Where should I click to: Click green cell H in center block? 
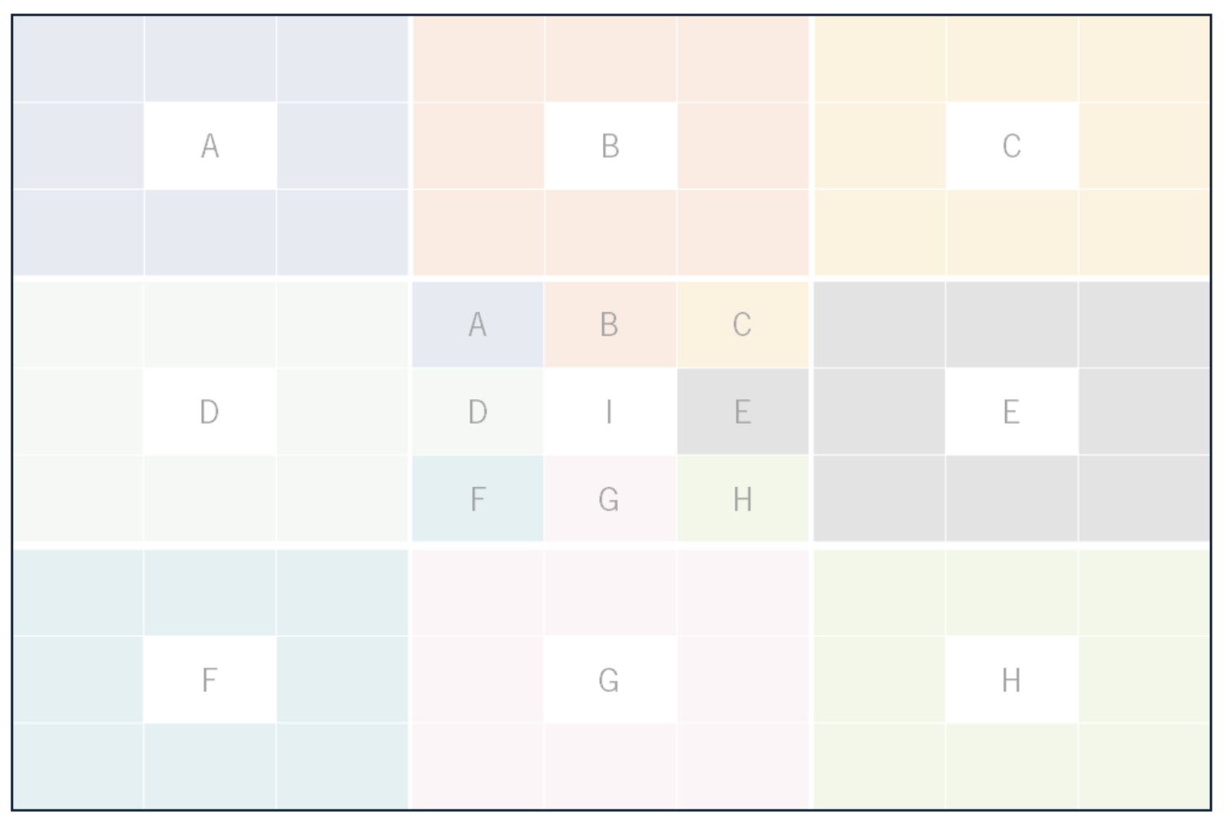(743, 499)
